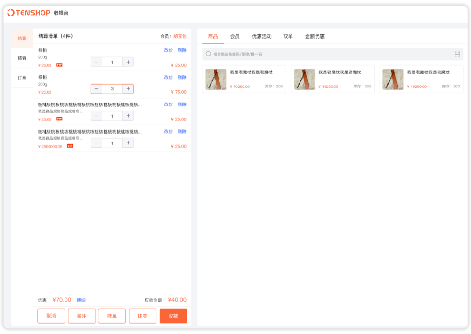
Task: Open 订单 in the left sidebar
Action: (x=22, y=78)
